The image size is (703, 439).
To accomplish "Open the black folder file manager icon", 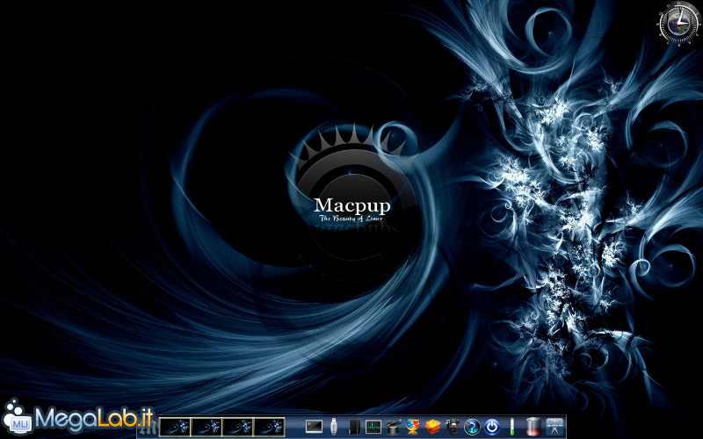I will click(x=354, y=427).
